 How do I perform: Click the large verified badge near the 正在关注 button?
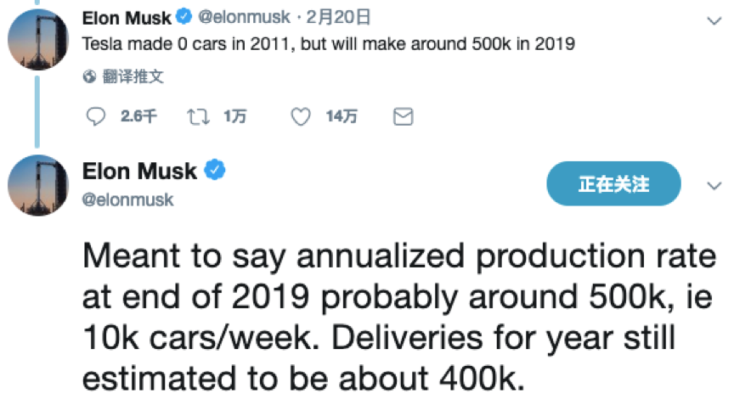(x=215, y=170)
